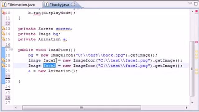Viewport: 199px width, 112px height.
Task: Click the face1 variable on line 19
Action: [49, 60]
